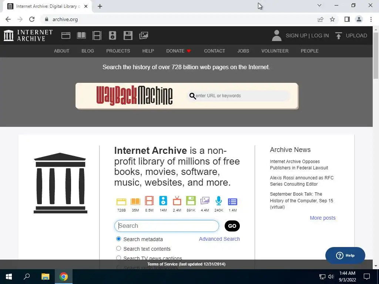
Task: Select the Search TV news captions radio button
Action: (x=118, y=258)
